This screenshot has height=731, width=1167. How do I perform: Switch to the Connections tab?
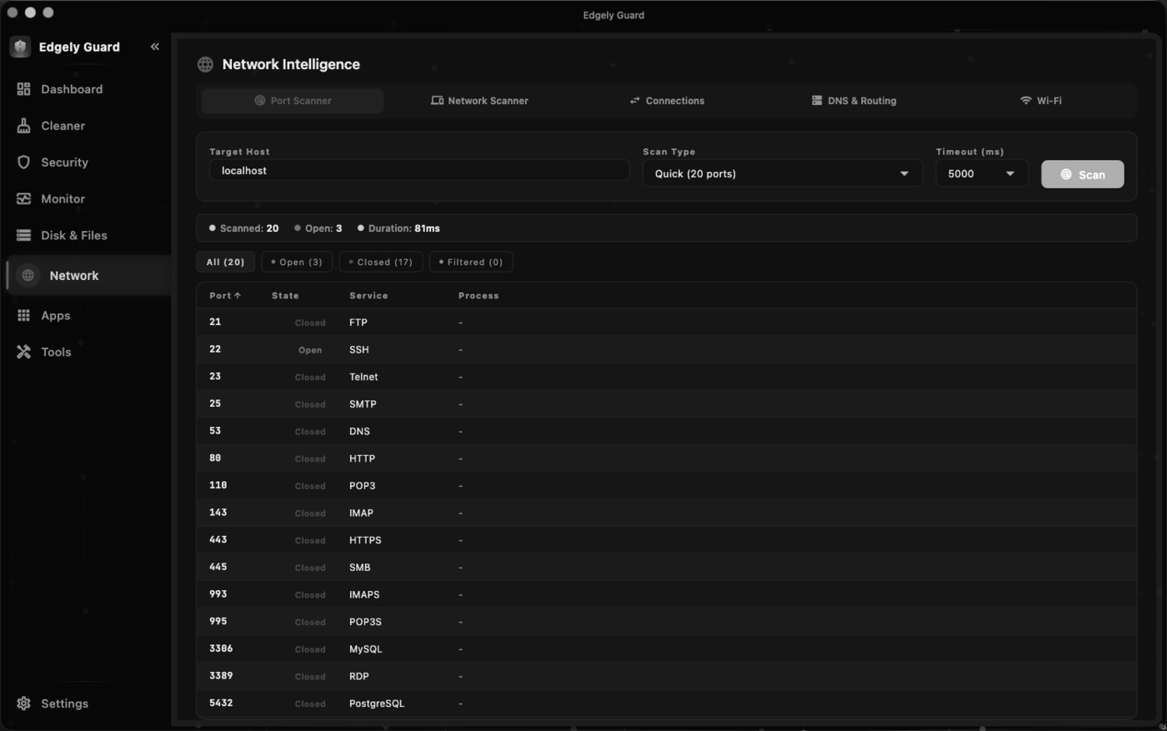click(x=667, y=101)
